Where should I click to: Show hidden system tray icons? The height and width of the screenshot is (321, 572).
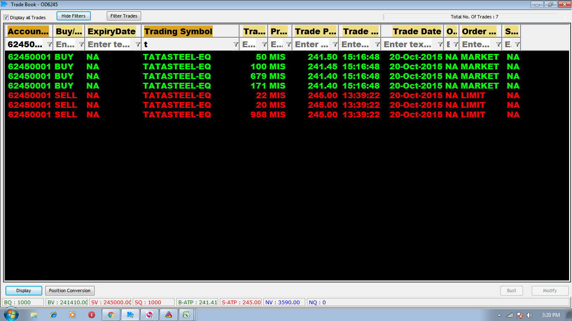(499, 315)
